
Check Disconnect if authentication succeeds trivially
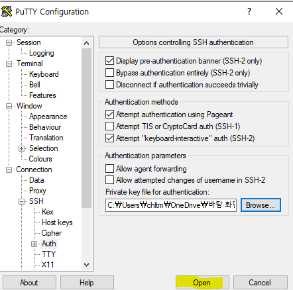pyautogui.click(x=109, y=85)
